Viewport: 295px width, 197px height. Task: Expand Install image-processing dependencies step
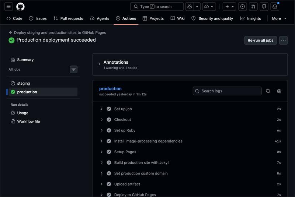[190, 141]
